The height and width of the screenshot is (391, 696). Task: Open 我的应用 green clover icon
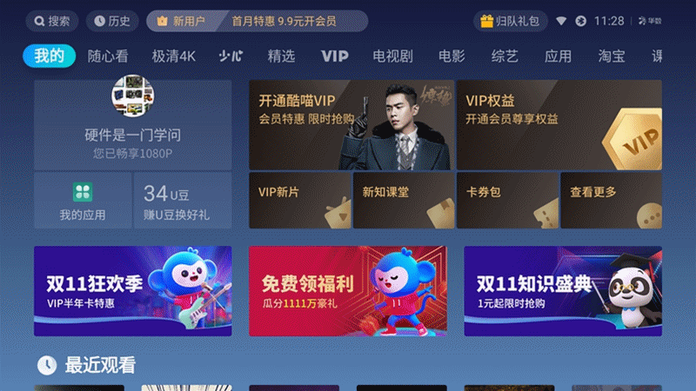83,192
